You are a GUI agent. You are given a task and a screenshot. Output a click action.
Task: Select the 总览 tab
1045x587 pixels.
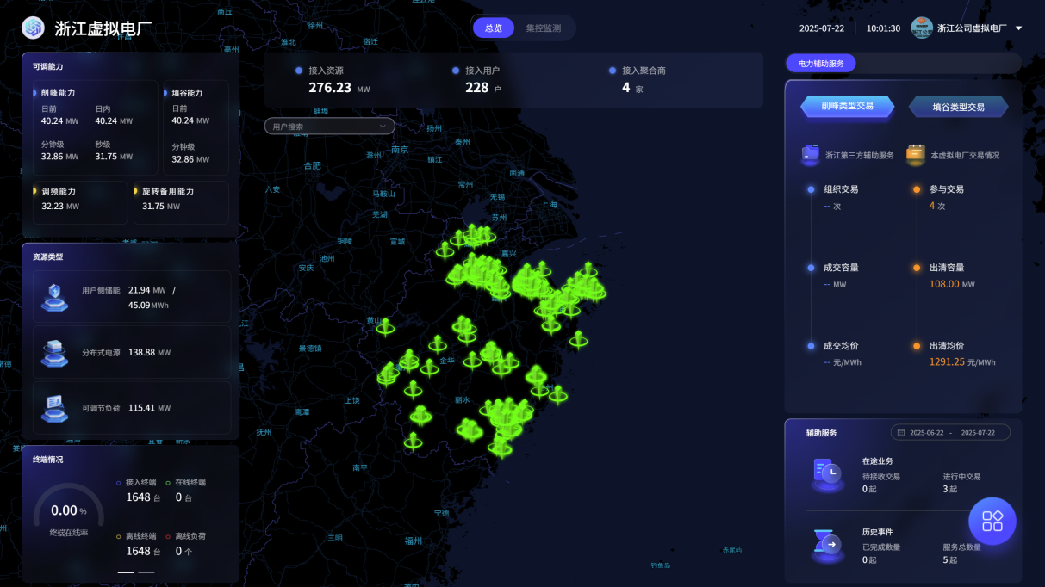(494, 28)
